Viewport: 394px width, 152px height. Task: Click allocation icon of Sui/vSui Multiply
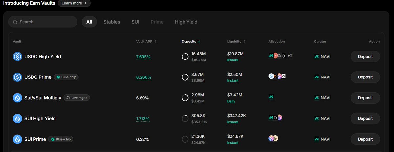tap(271, 97)
